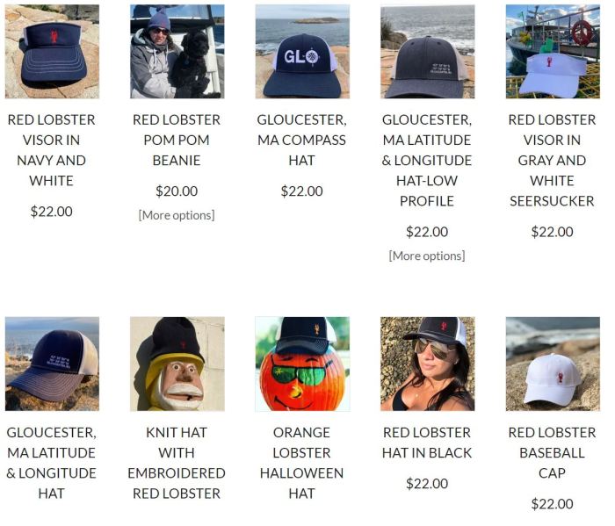Open the seersucker visor product image
Viewport: 615px width, 526px height.
coord(553,51)
